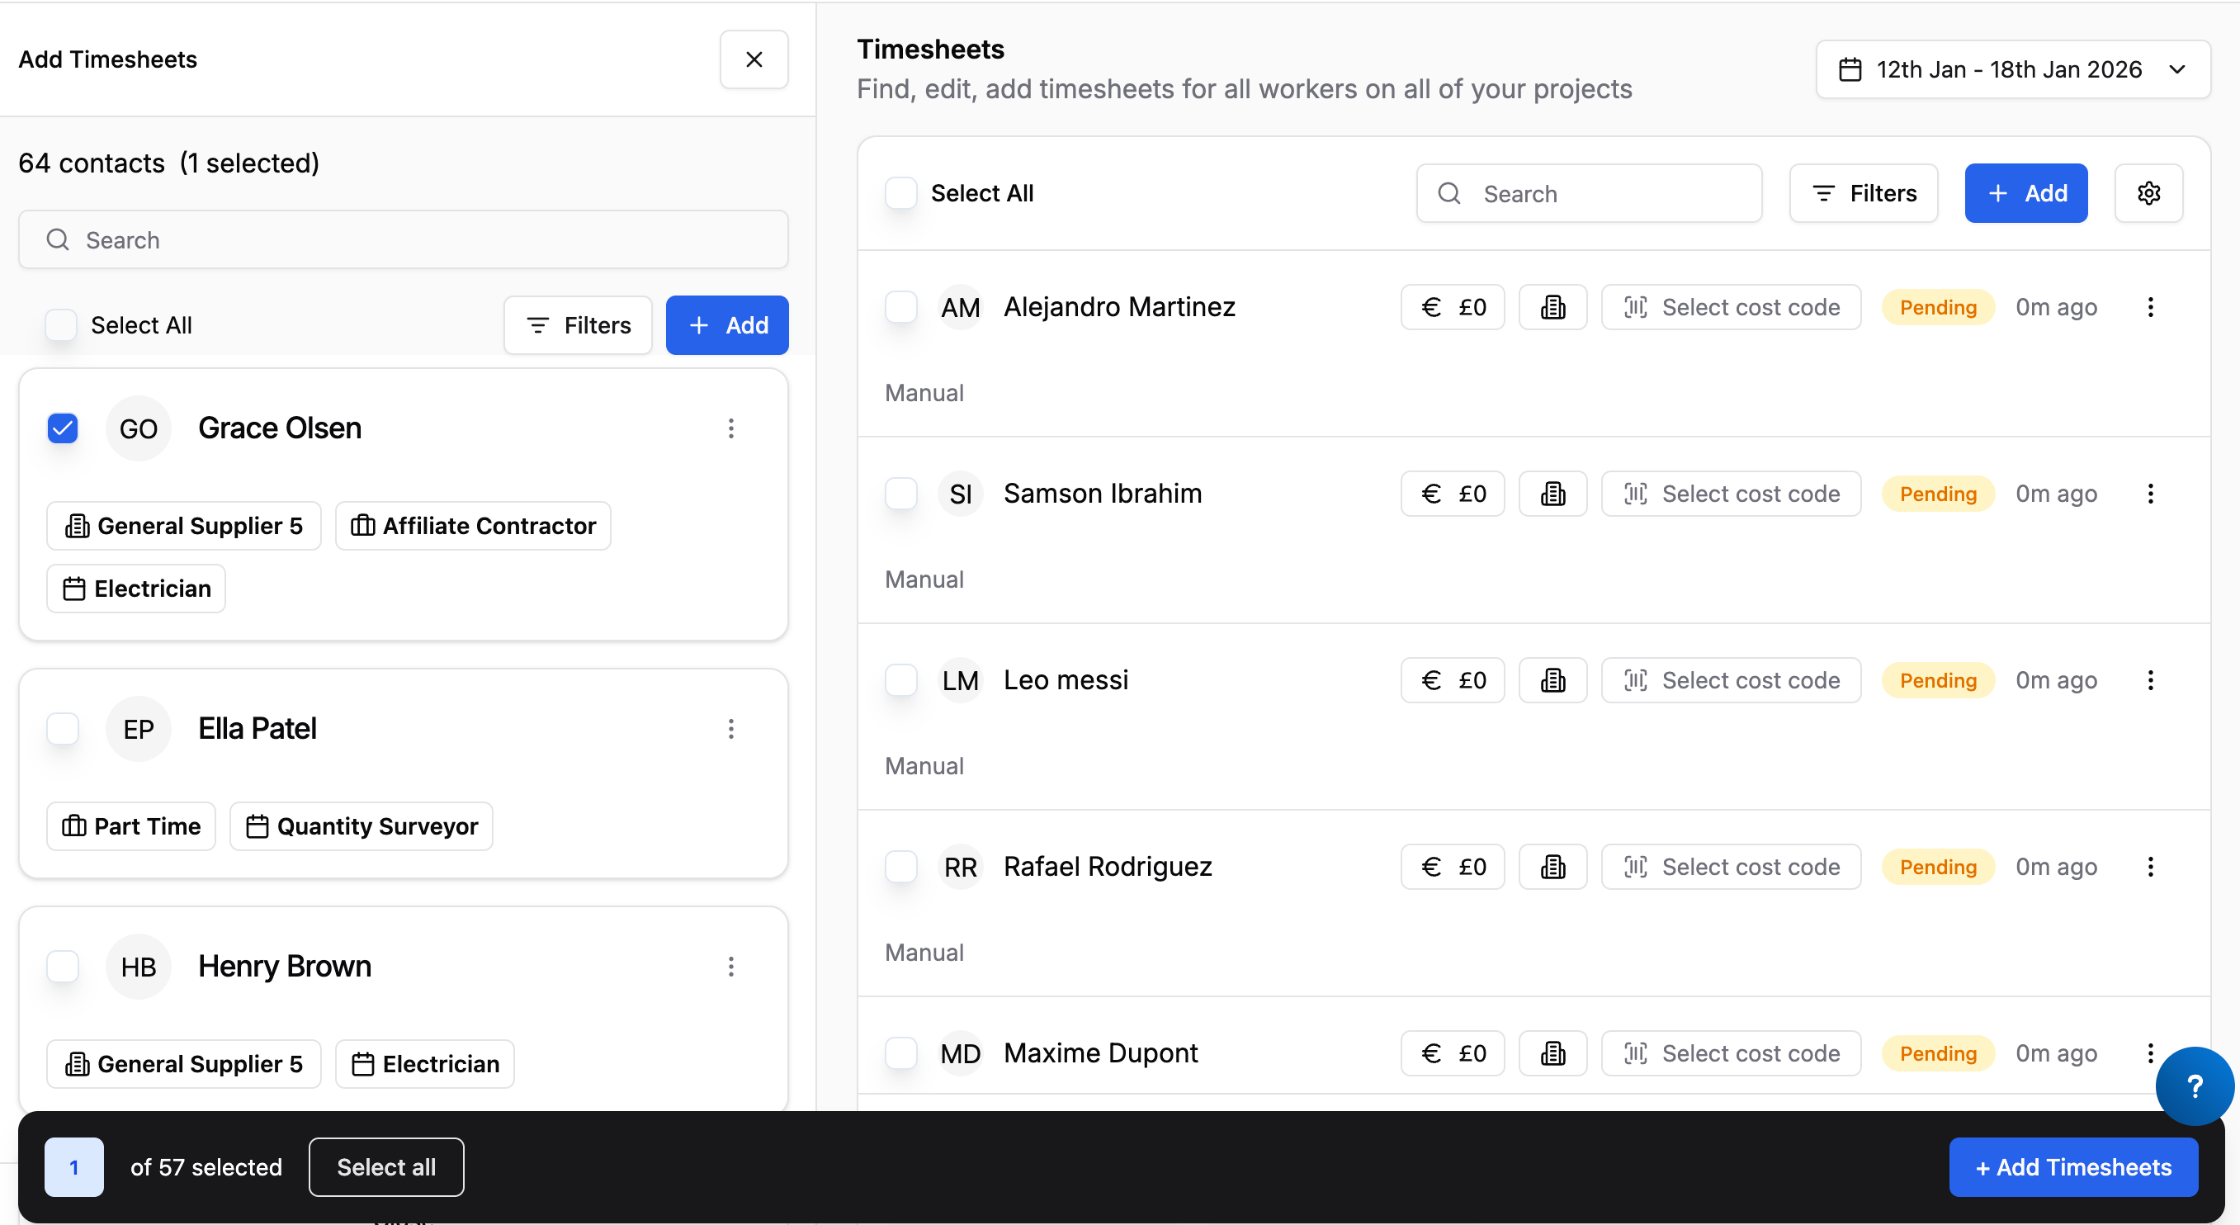Open Filters in the contacts panel
Viewport: 2240px width, 1225px height.
point(579,325)
